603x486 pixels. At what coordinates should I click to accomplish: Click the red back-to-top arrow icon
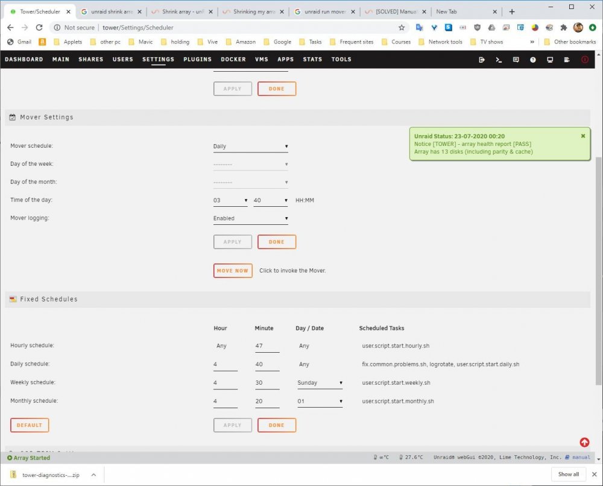(x=584, y=442)
